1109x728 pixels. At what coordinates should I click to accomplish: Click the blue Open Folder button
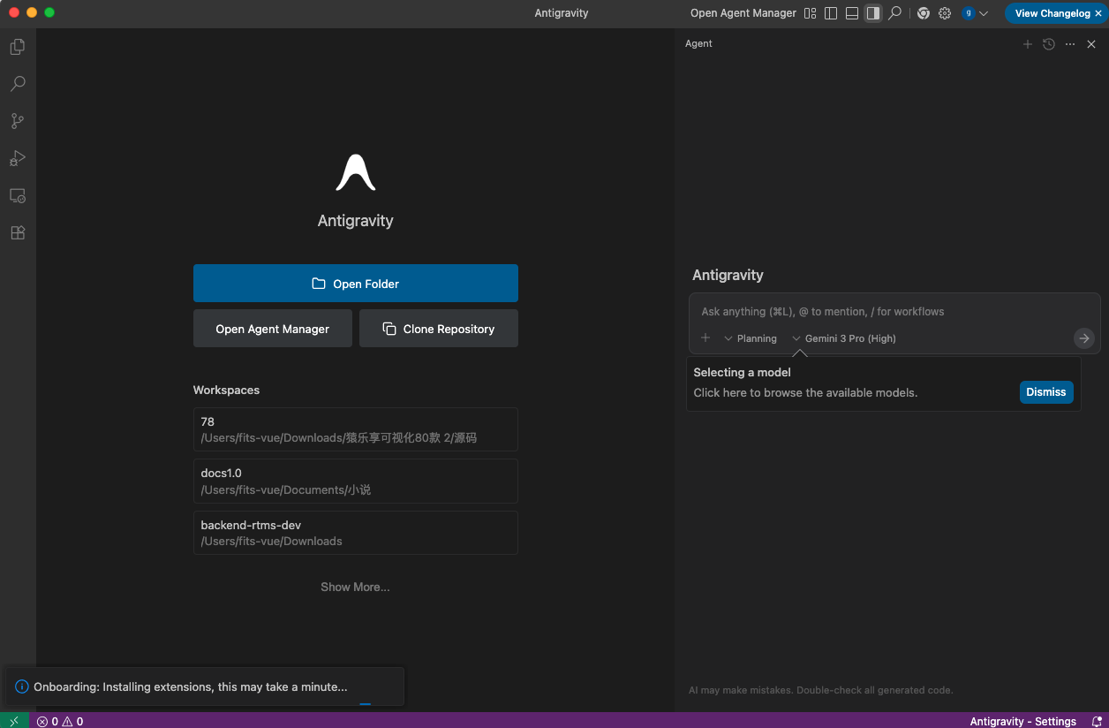[355, 284]
